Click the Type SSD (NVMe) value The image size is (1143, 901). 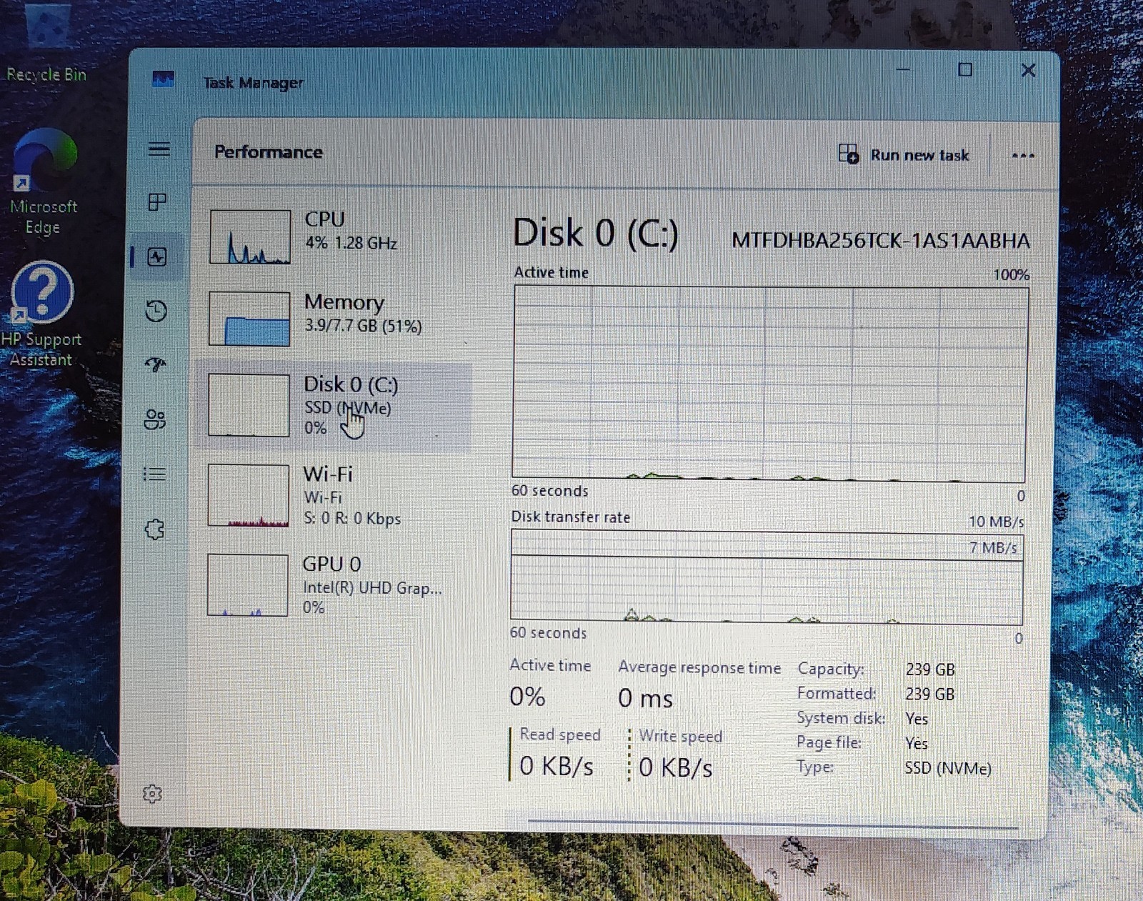(948, 768)
